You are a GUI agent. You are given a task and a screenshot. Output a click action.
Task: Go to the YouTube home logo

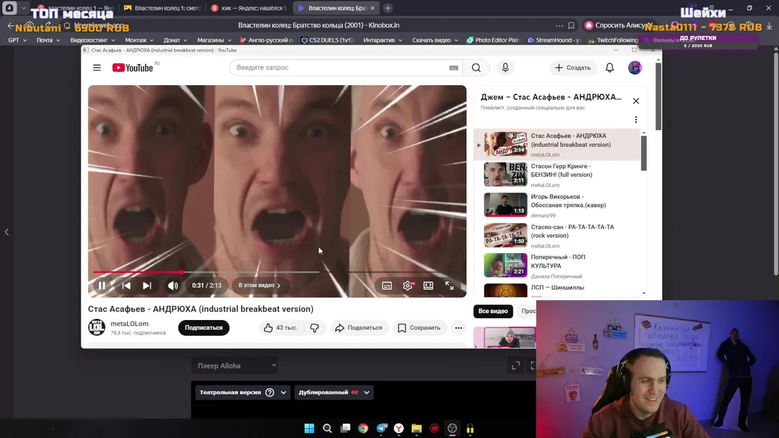point(133,68)
